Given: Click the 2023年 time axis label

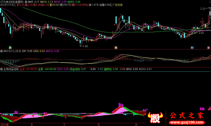Looking at the screenshot, I should [x=4, y=125].
